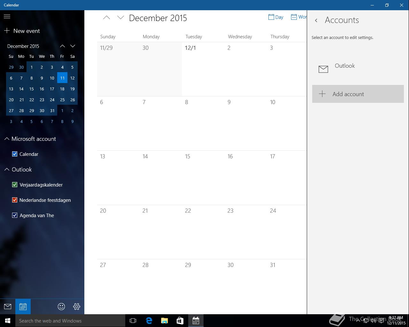
Task: Open Settings gear icon
Action: click(x=77, y=307)
